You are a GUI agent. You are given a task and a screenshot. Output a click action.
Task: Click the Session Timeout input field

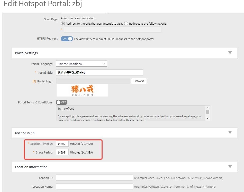(x=62, y=144)
